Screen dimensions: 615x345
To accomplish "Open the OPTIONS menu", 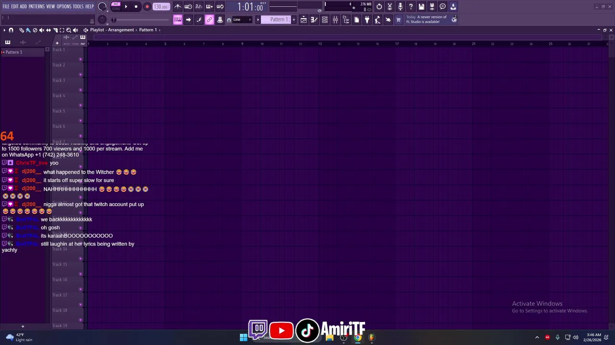I will pyautogui.click(x=64, y=7).
